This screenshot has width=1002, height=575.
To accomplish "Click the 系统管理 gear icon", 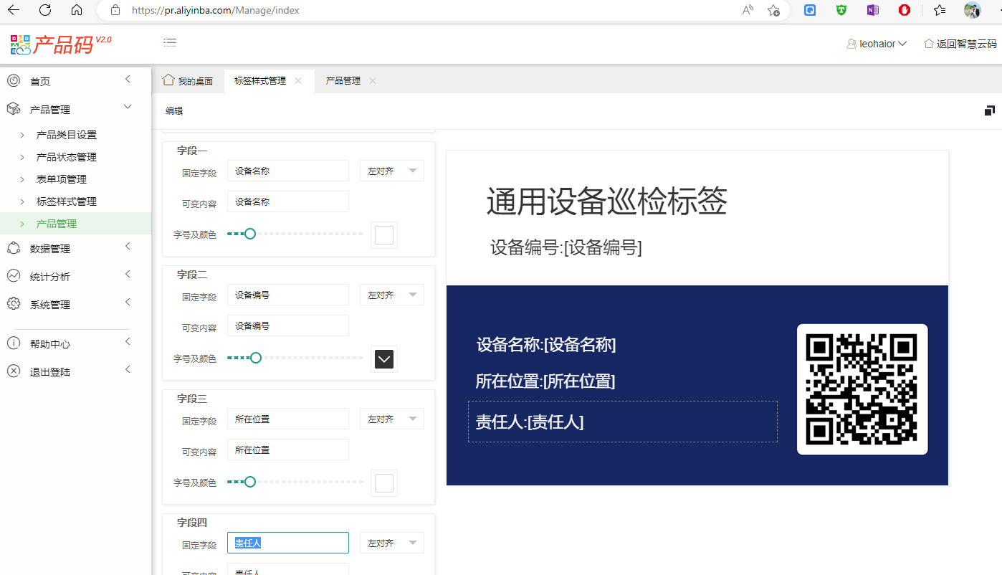I will click(x=14, y=304).
